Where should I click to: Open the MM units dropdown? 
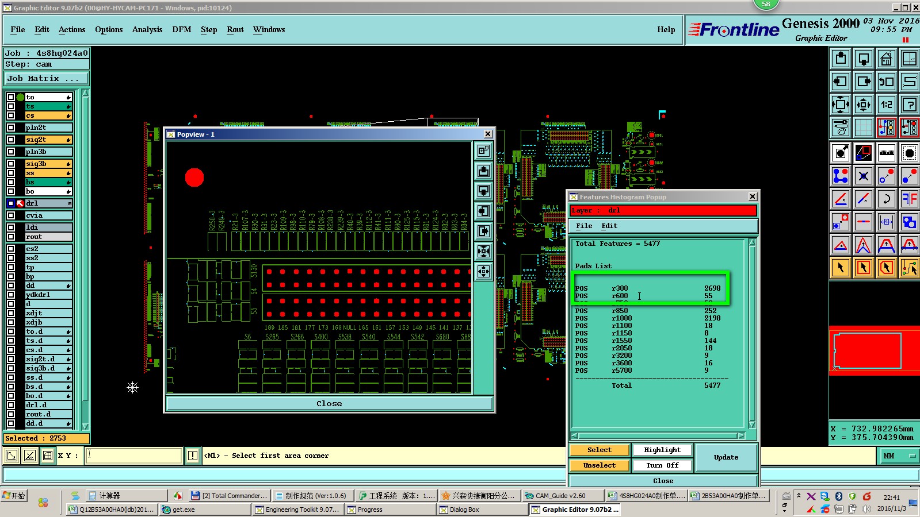click(x=899, y=456)
